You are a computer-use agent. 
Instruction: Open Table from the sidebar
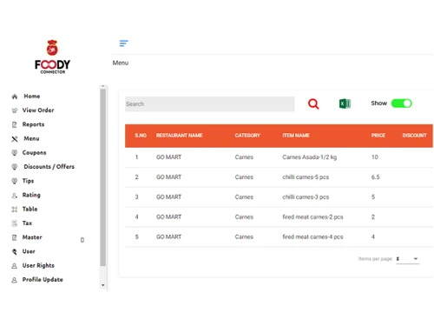point(30,209)
